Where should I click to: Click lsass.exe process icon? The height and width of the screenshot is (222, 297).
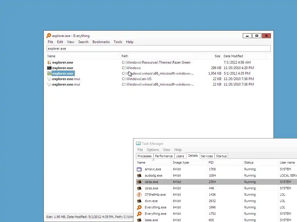[139, 220]
